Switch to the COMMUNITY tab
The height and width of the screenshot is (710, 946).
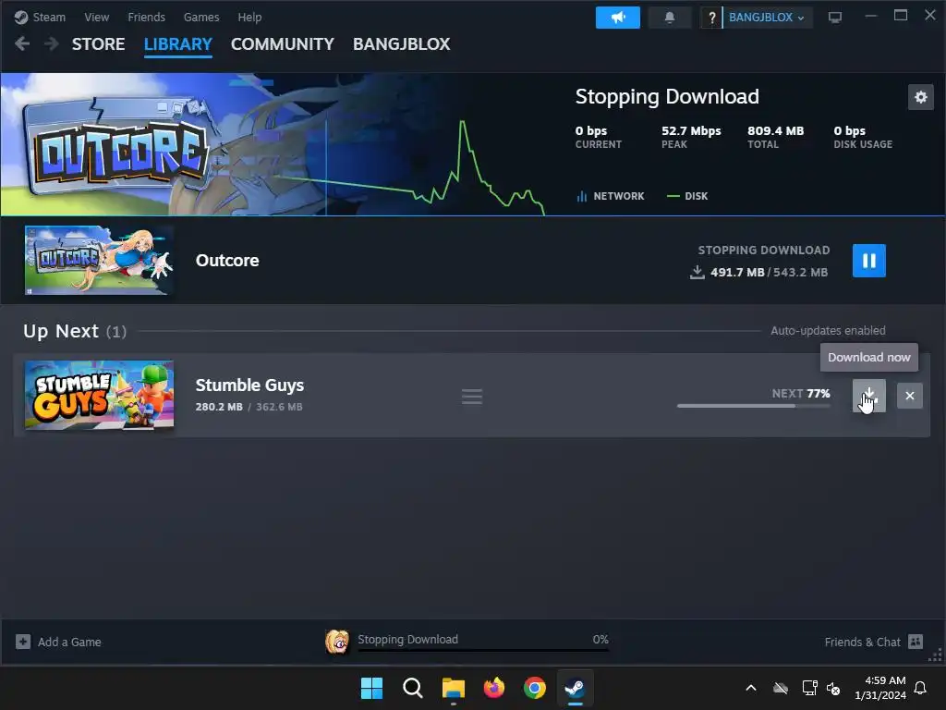[283, 44]
